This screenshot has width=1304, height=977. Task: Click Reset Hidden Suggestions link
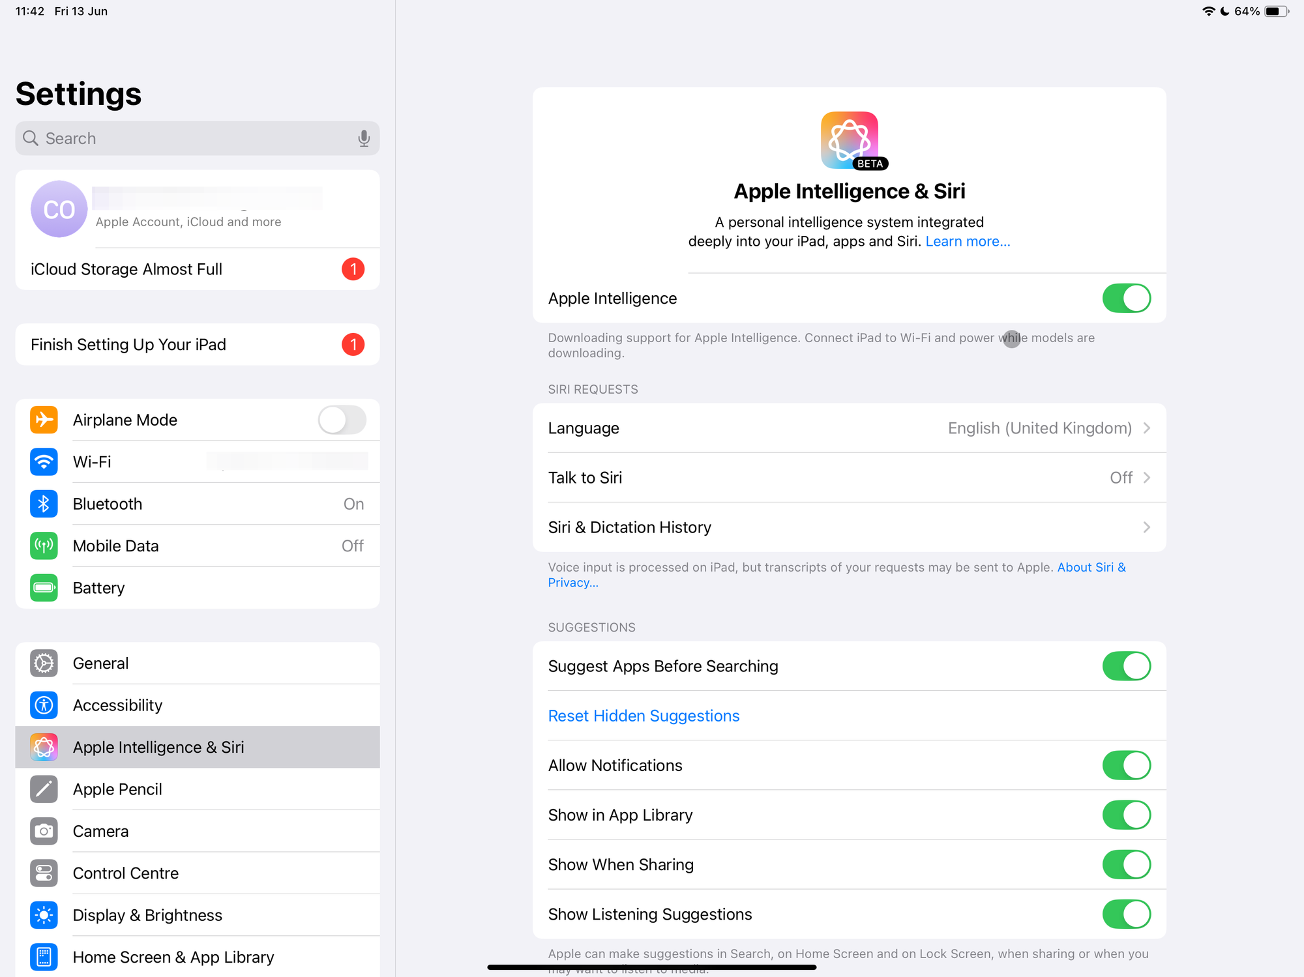click(x=644, y=716)
